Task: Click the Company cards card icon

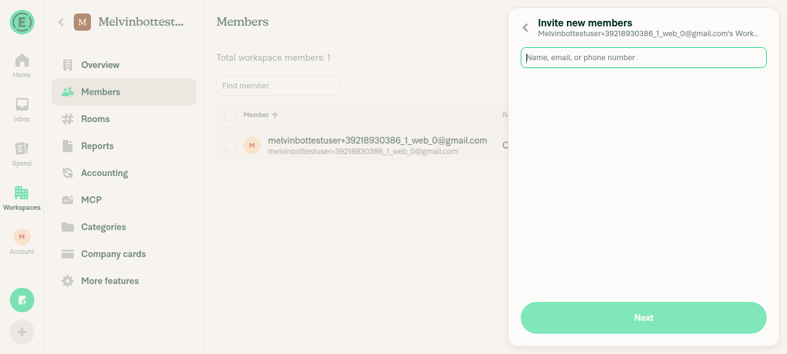Action: (x=68, y=254)
